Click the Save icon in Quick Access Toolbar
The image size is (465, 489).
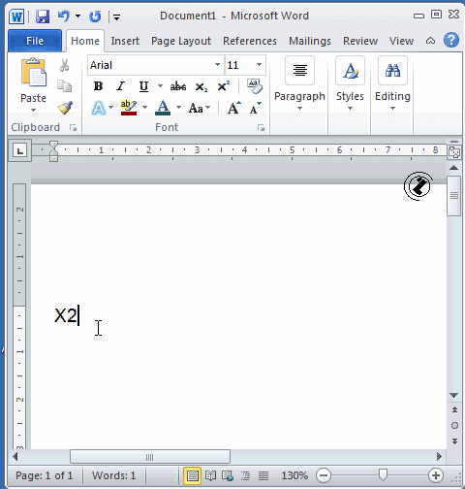[43, 16]
